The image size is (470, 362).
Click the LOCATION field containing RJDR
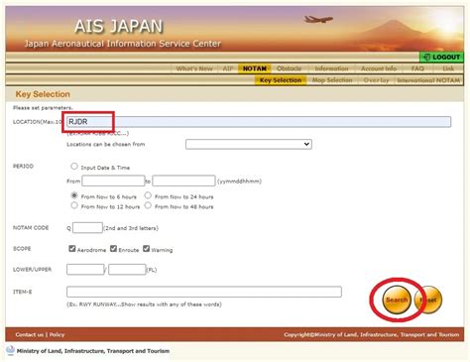pos(259,122)
